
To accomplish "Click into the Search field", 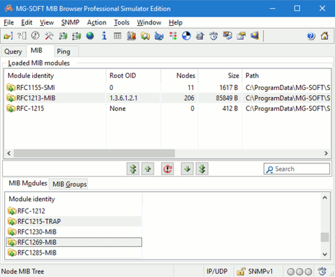I will coord(297,169).
